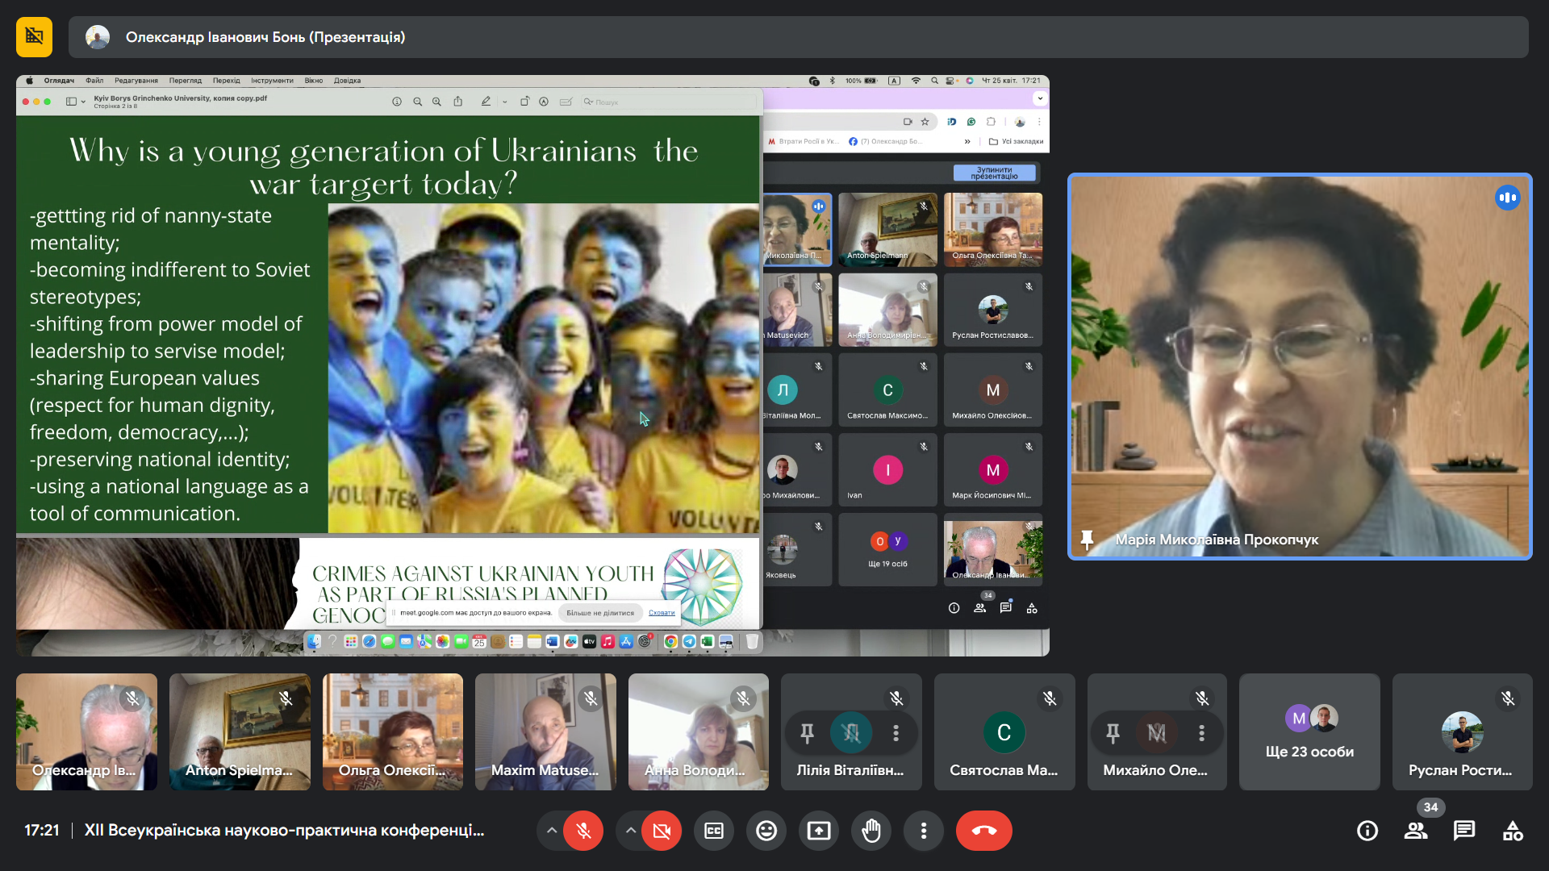Start presenting your screen
1549x871 pixels.
[x=818, y=831]
